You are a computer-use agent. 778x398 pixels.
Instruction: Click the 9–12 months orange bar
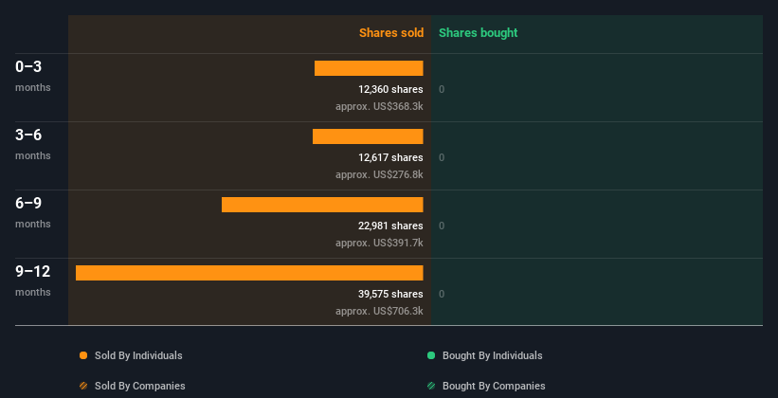coord(249,273)
